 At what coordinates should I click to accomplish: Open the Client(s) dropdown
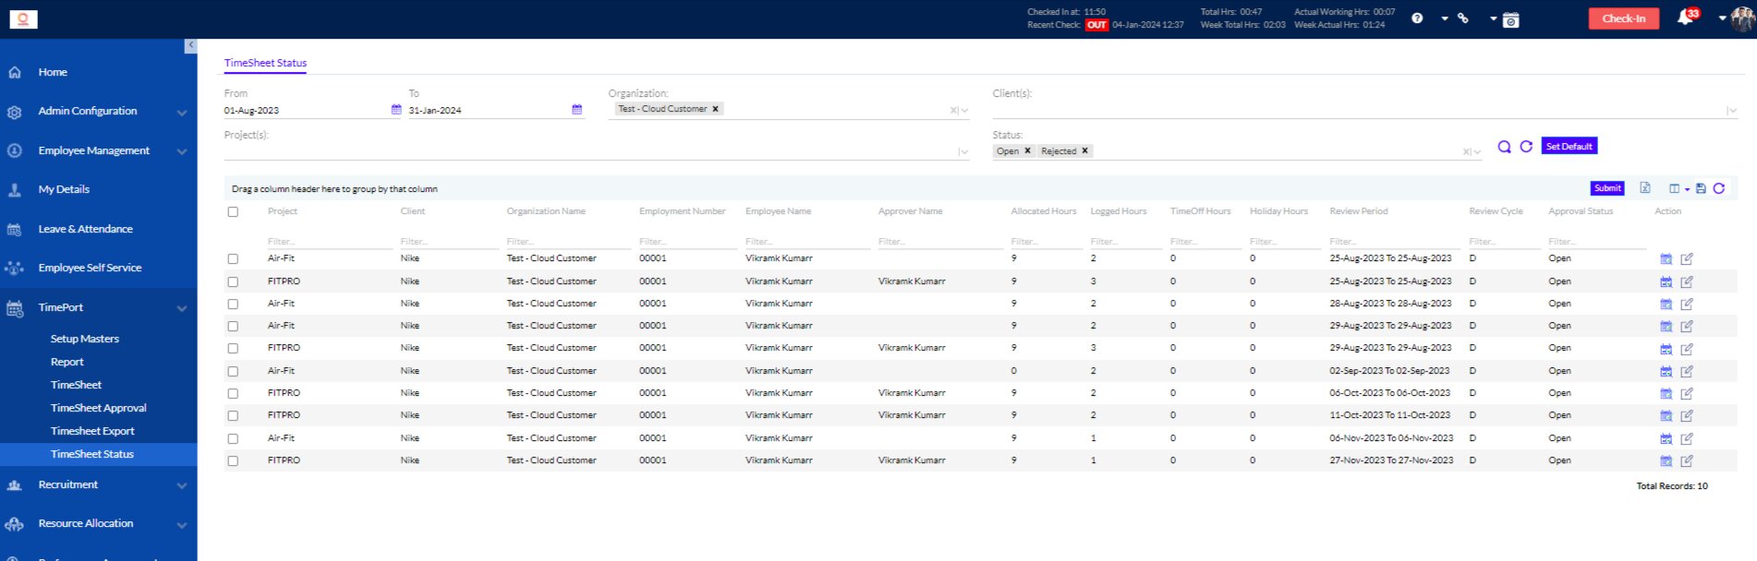(x=1358, y=110)
